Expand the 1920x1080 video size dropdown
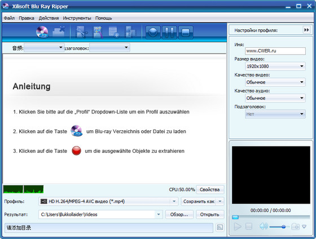Screen dimensions: 316x239 [275, 67]
